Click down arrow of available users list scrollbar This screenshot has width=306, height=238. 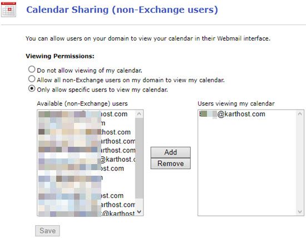tap(139, 212)
